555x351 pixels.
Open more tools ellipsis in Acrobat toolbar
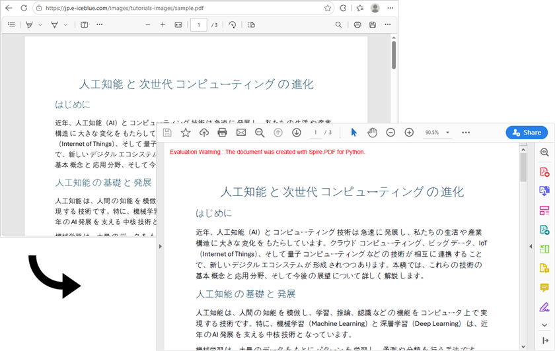click(466, 133)
